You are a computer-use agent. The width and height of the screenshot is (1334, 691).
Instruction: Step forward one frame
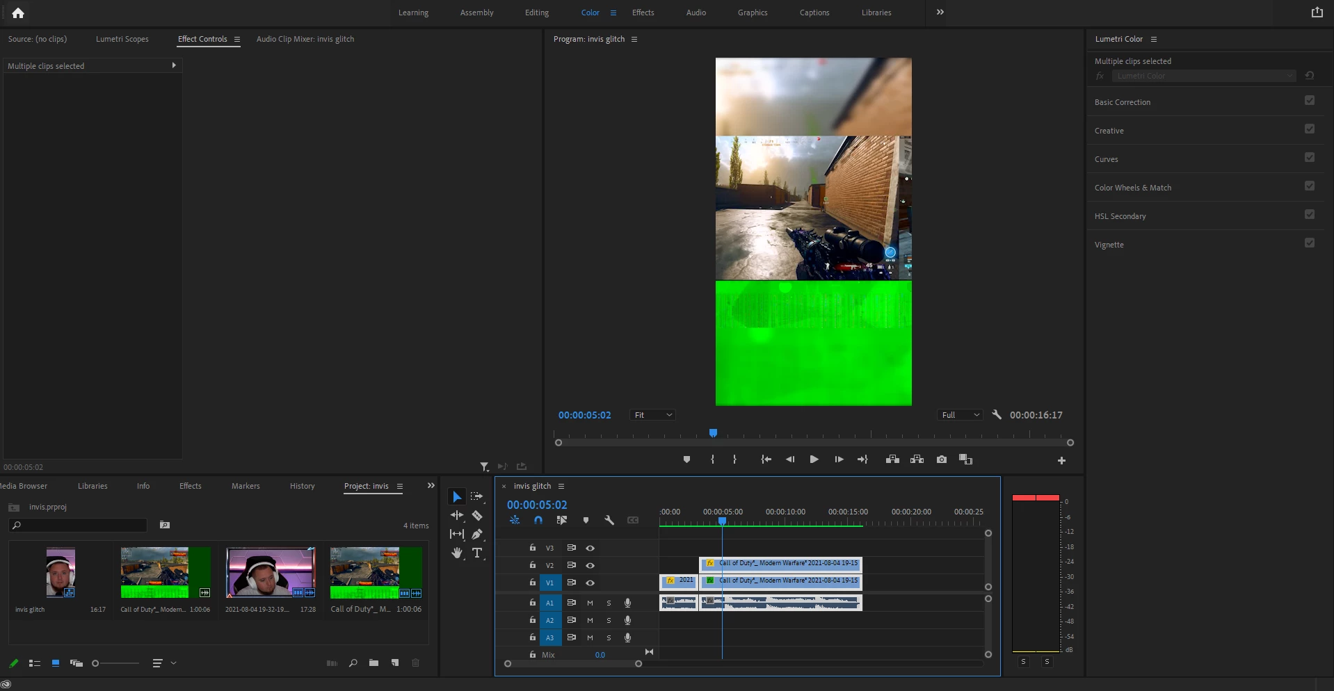coord(839,460)
